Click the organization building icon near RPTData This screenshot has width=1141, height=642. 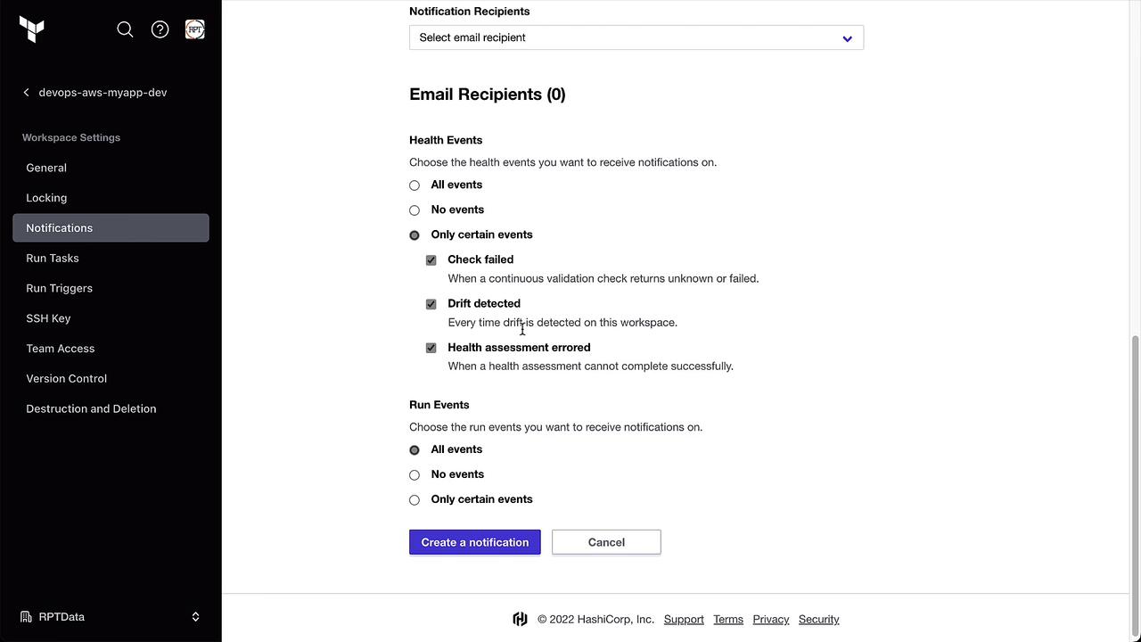click(x=27, y=617)
